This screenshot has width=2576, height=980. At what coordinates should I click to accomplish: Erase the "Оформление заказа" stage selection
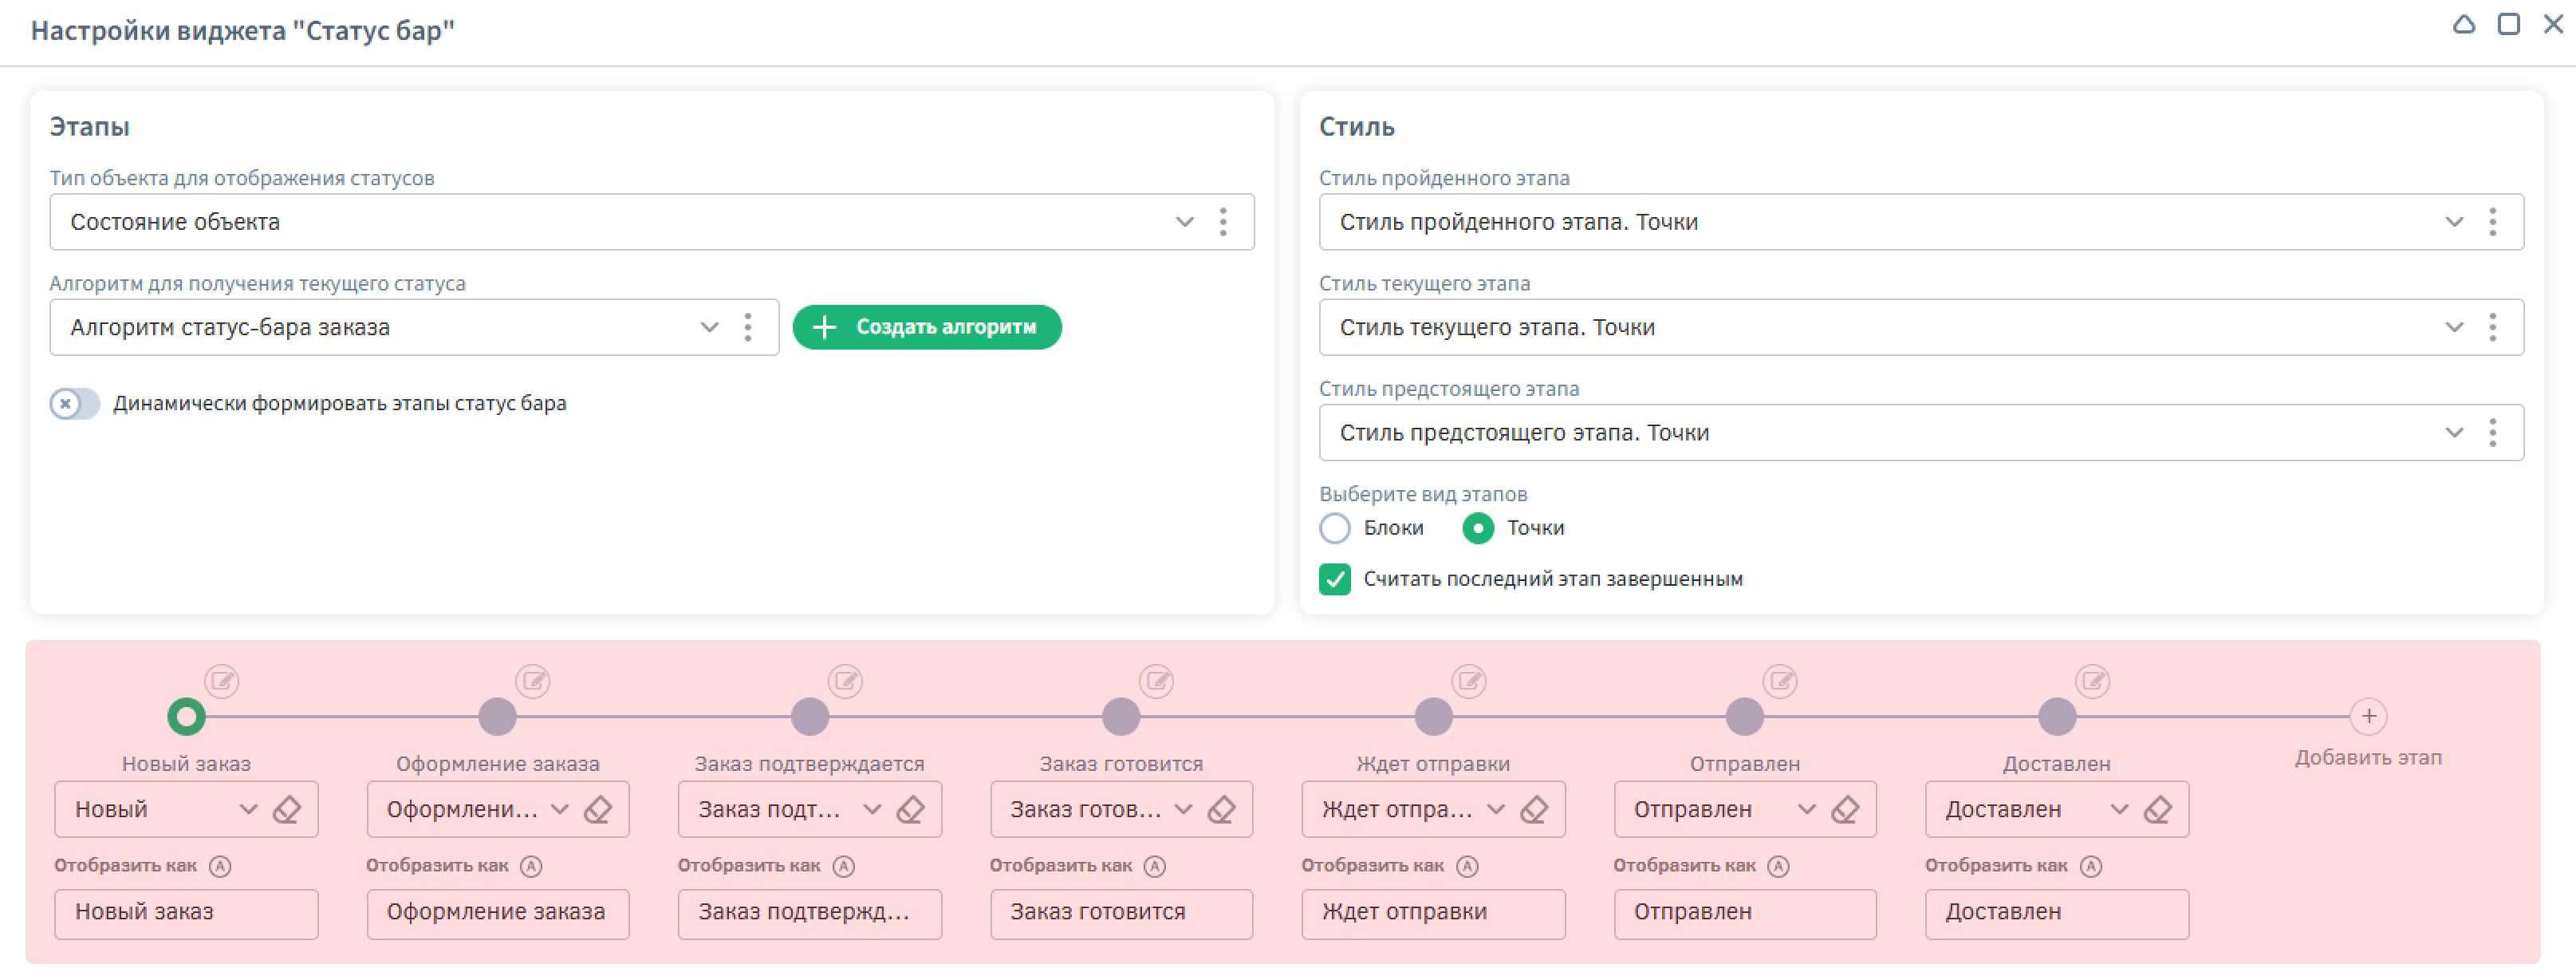(598, 810)
